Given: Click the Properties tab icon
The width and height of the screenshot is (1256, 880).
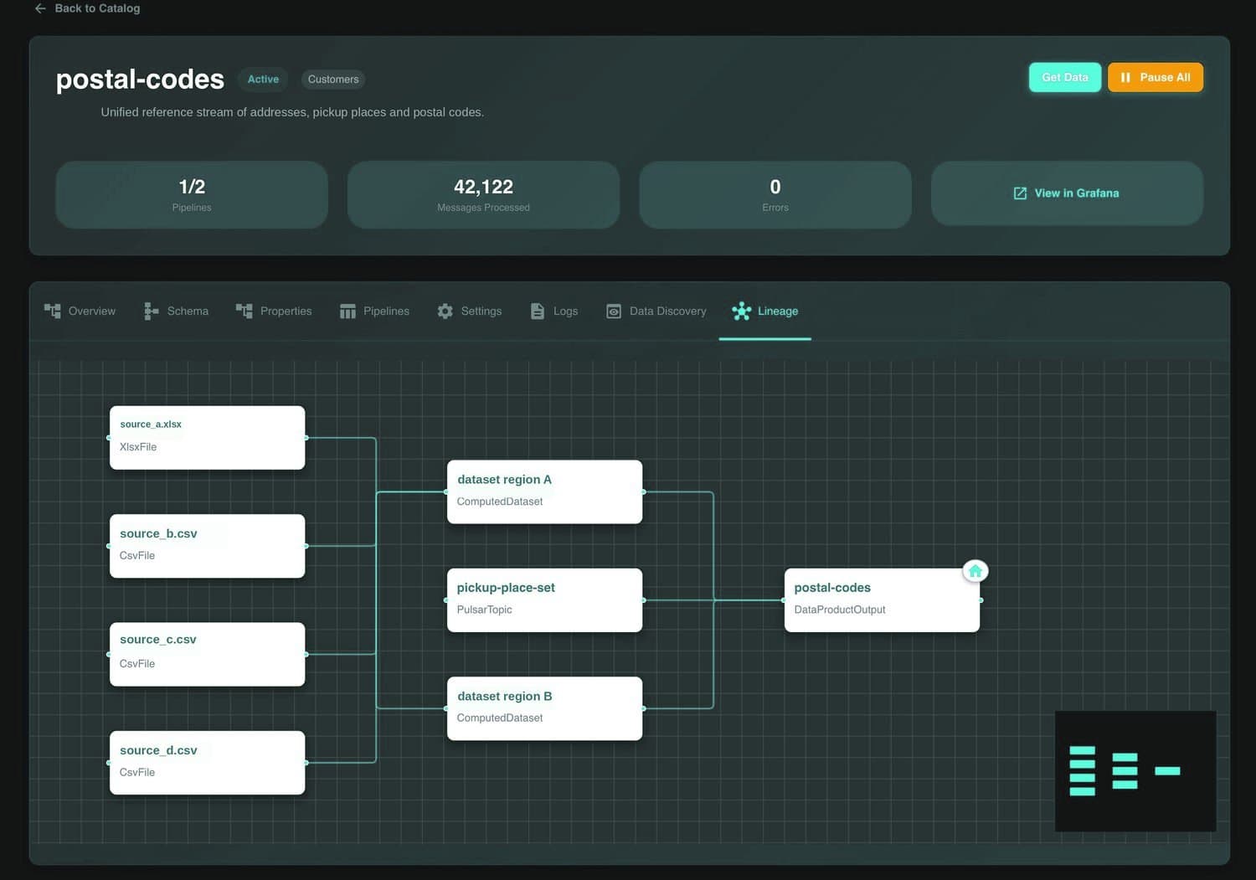Looking at the screenshot, I should [x=244, y=311].
